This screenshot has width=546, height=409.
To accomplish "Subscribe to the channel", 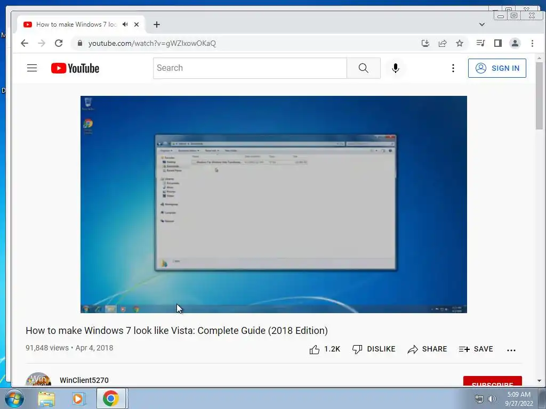I will [492, 381].
